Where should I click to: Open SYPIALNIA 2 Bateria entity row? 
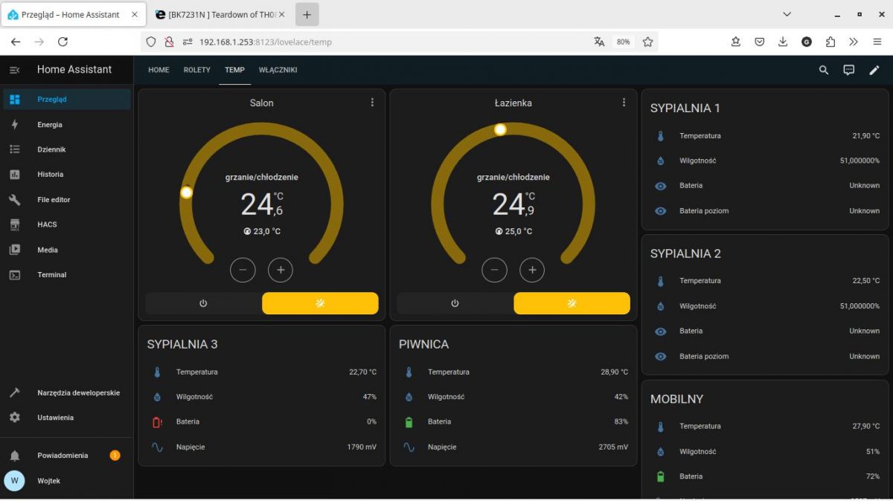coord(765,331)
